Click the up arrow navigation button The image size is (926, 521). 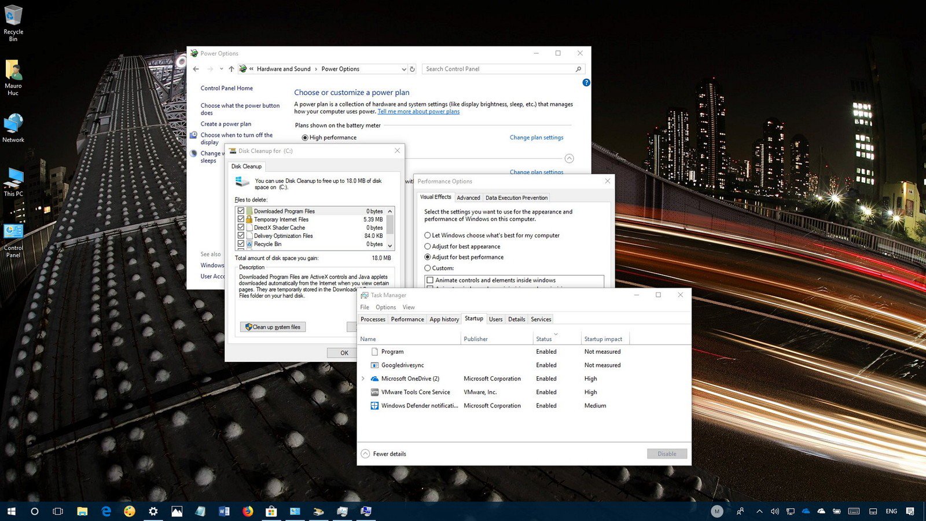click(x=231, y=69)
